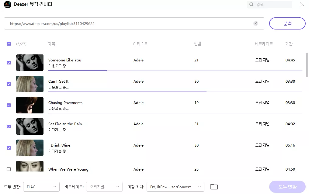This screenshot has width=309, height=194.
Task: Open the save location D:\HitPaw dropdown
Action: pyautogui.click(x=175, y=187)
